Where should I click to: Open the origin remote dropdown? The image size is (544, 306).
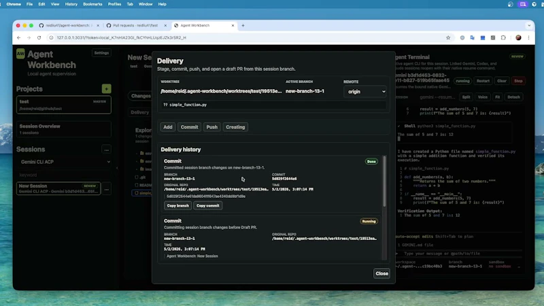click(365, 92)
